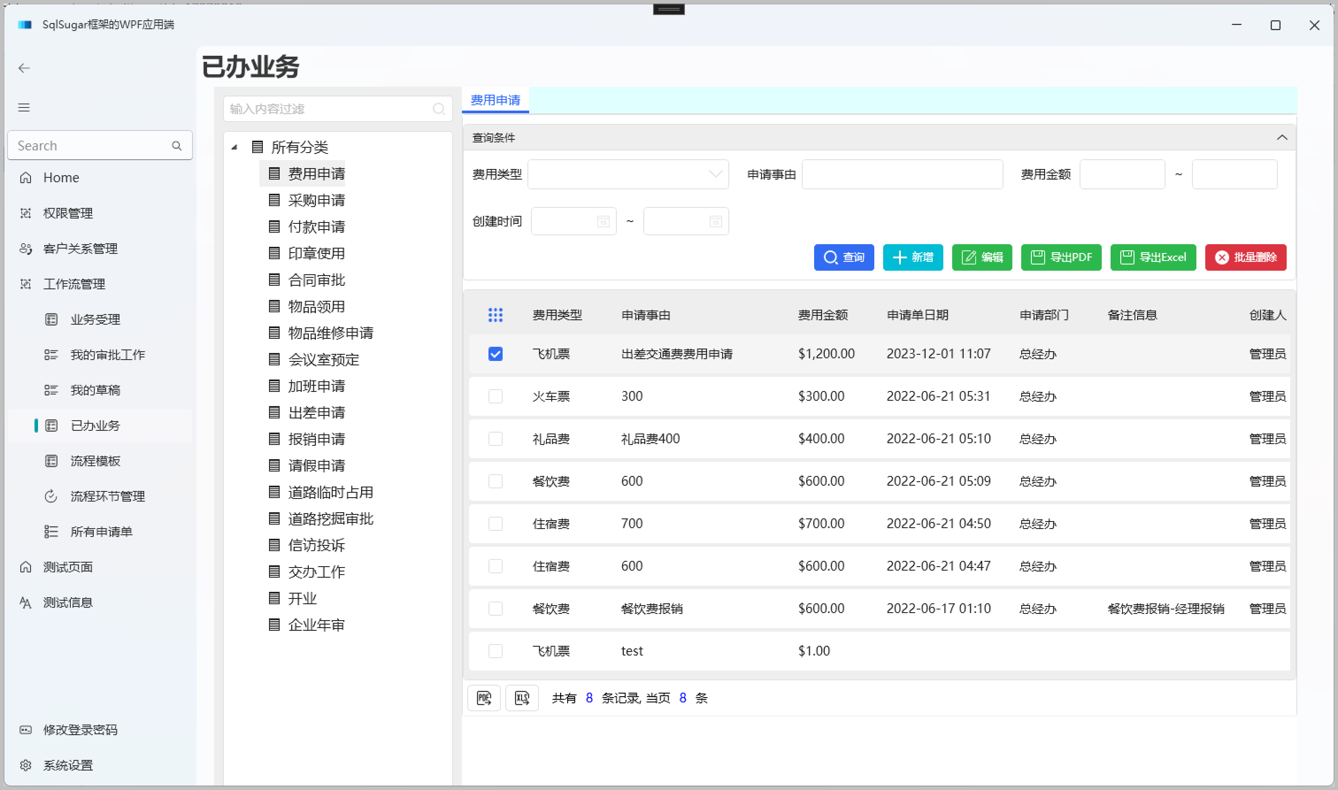The height and width of the screenshot is (790, 1338).
Task: Click the 导出PDF button
Action: coord(1061,257)
